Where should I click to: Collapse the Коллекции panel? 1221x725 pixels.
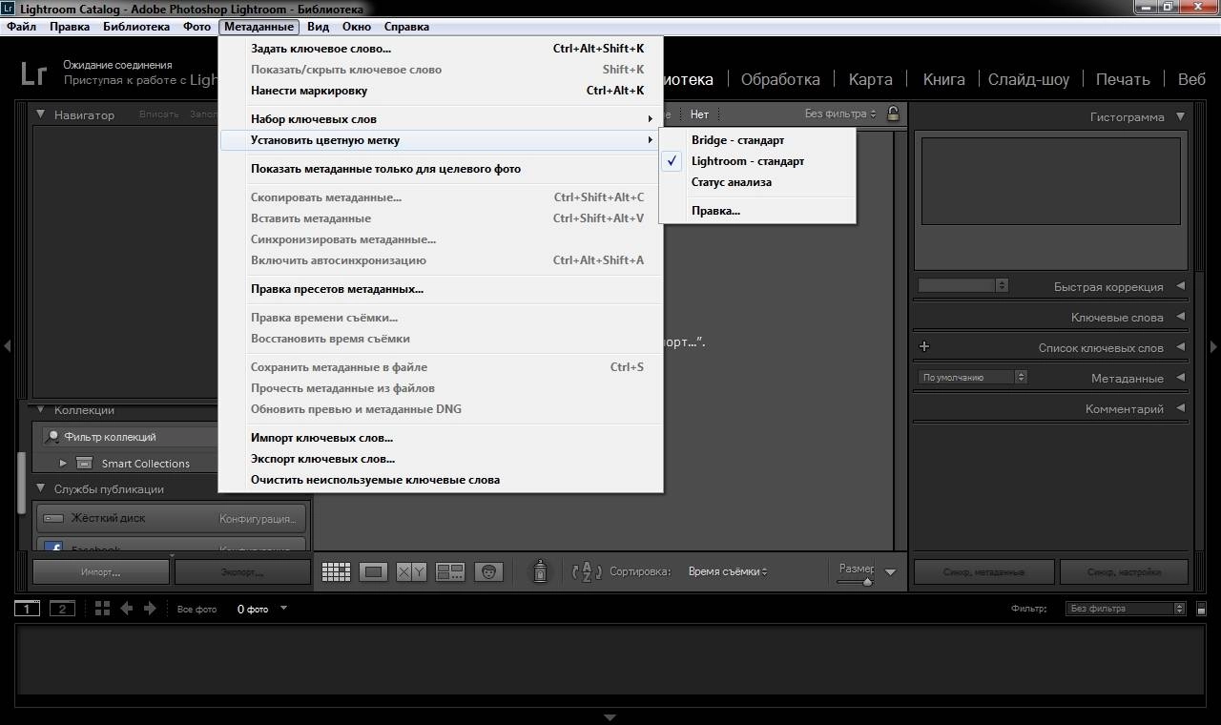tap(41, 410)
